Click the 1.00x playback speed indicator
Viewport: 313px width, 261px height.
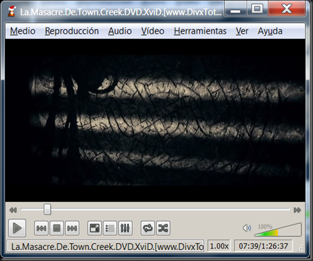(219, 246)
